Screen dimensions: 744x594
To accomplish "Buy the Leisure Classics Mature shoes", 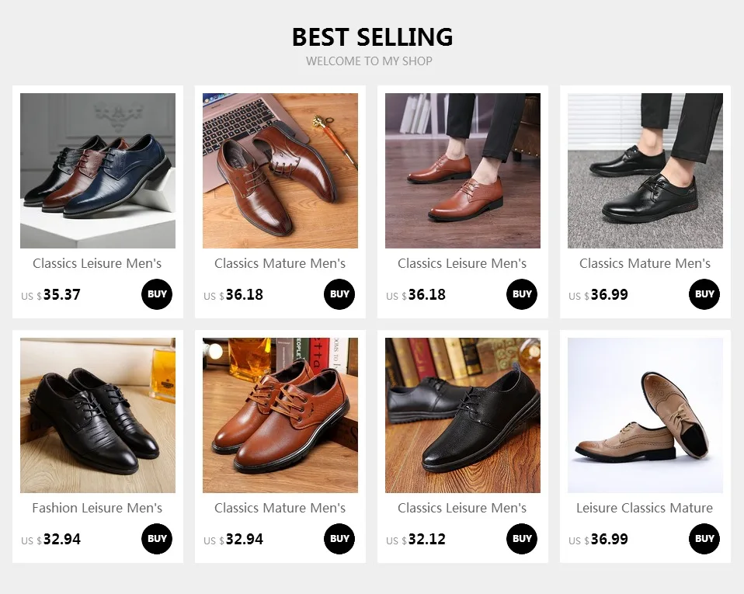I will pos(704,539).
